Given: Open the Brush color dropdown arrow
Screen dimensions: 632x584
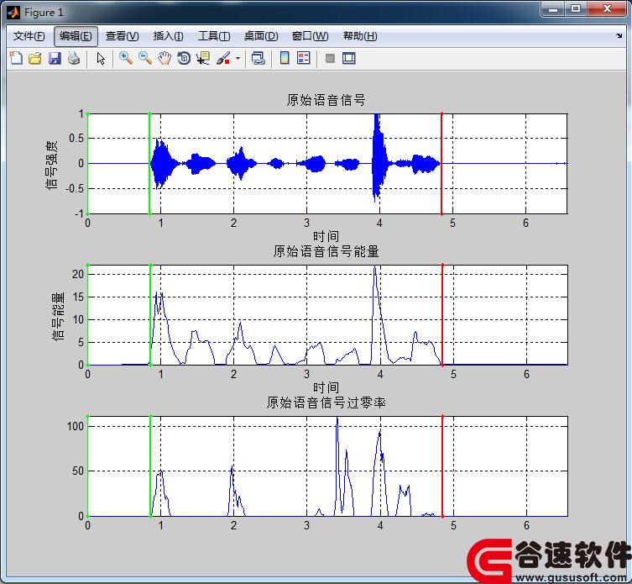Looking at the screenshot, I should coord(238,59).
